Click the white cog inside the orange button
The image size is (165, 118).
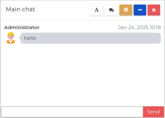126,10
